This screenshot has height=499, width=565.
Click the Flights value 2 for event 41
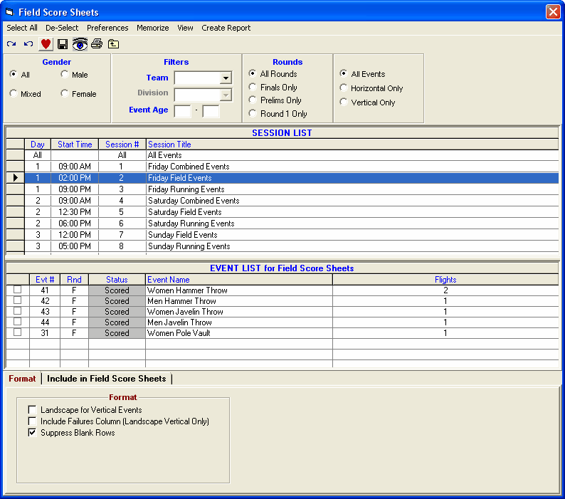point(445,290)
